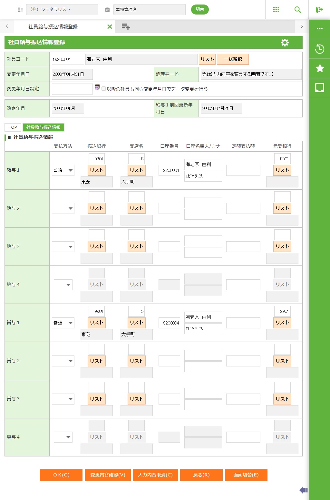
Task: Click the OK(O) button
Action: pos(61,475)
